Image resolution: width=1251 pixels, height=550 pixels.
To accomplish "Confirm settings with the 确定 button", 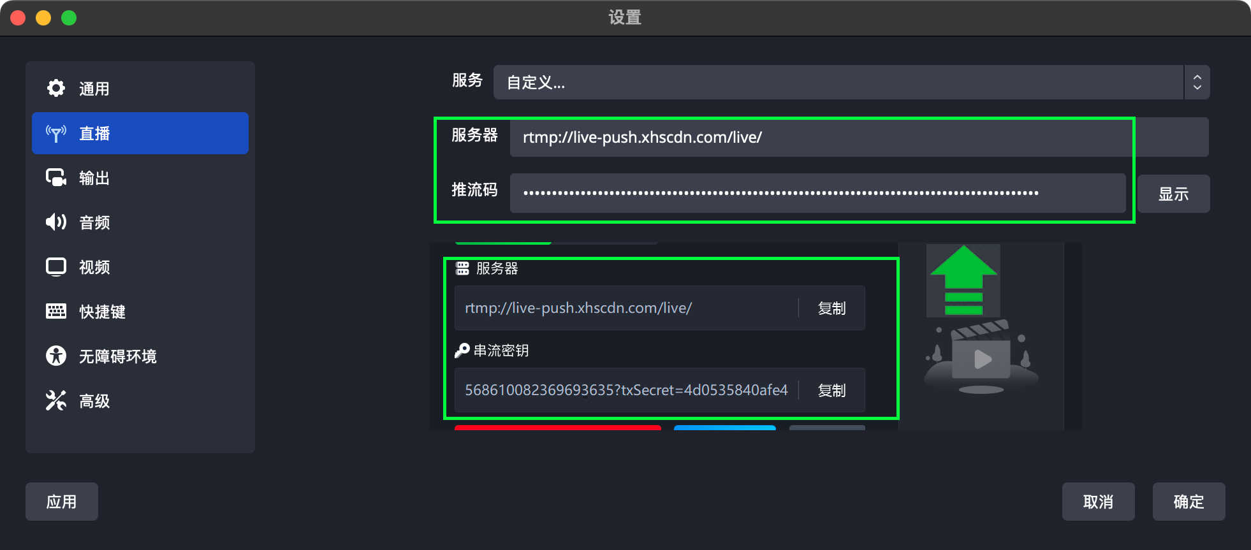I will (x=1189, y=502).
